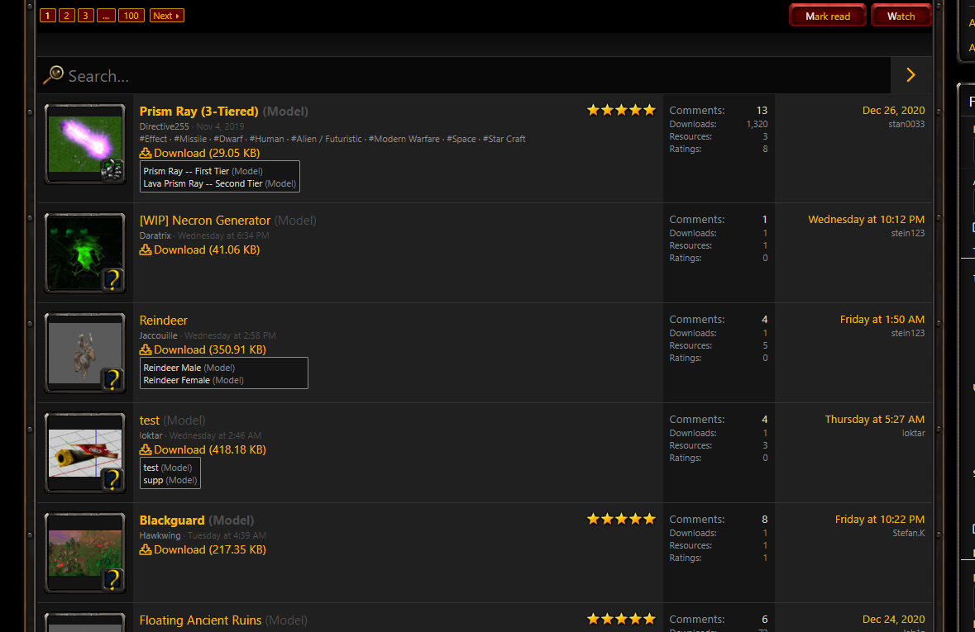The image size is (975, 632).
Task: Go to page 3
Action: (86, 16)
